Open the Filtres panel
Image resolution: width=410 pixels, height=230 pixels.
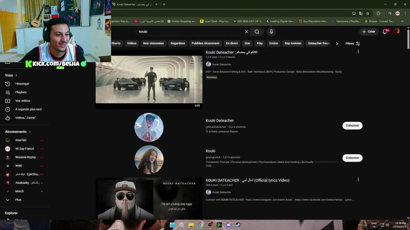353,43
